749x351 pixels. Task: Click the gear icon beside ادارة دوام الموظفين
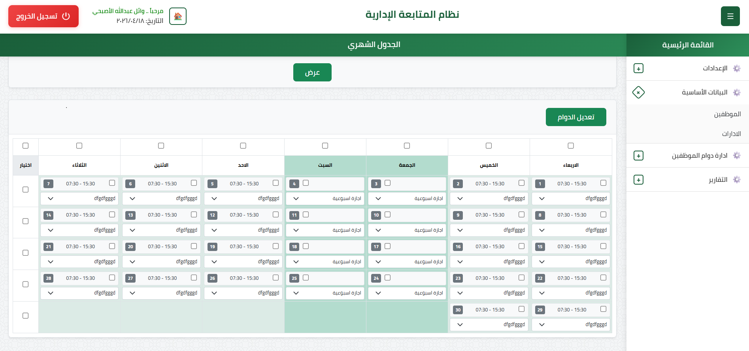[x=737, y=156]
